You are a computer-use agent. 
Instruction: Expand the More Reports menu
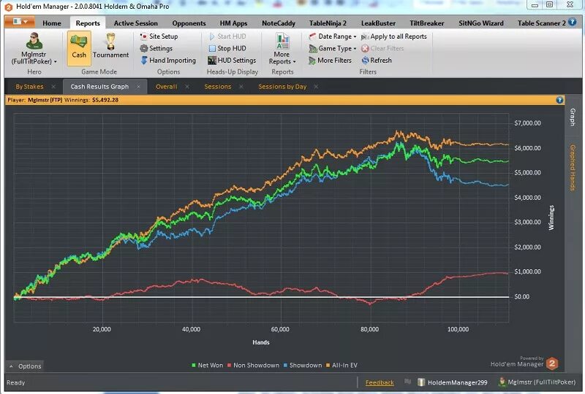point(282,49)
